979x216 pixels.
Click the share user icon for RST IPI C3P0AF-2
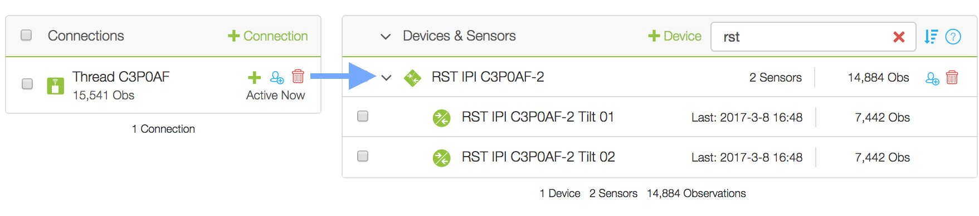click(x=932, y=78)
